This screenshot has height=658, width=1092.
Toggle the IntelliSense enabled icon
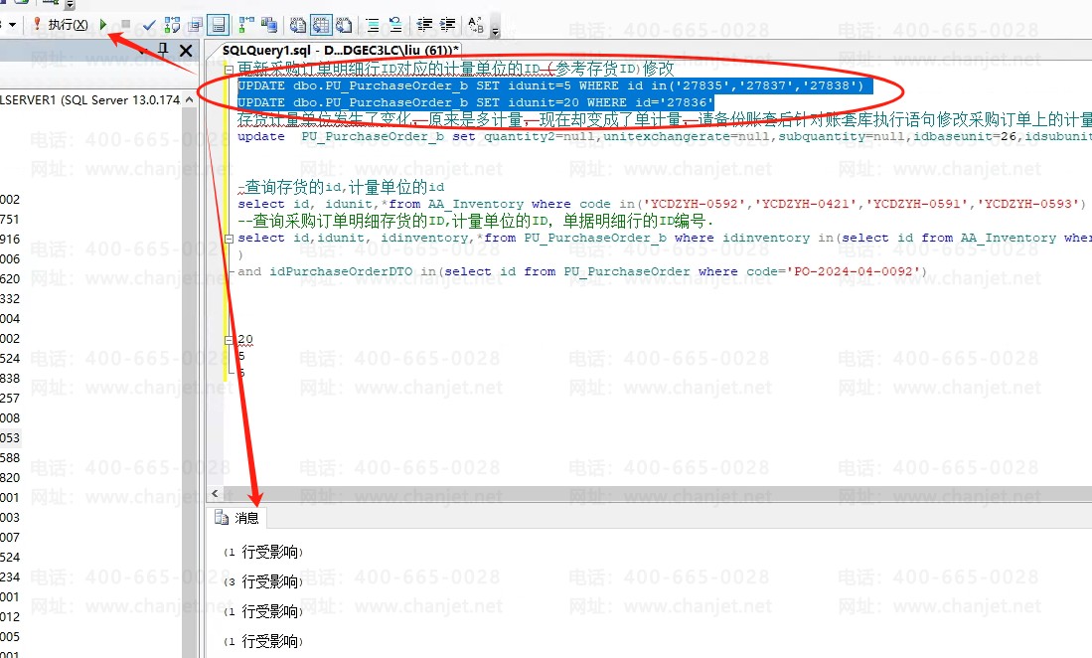coord(219,26)
